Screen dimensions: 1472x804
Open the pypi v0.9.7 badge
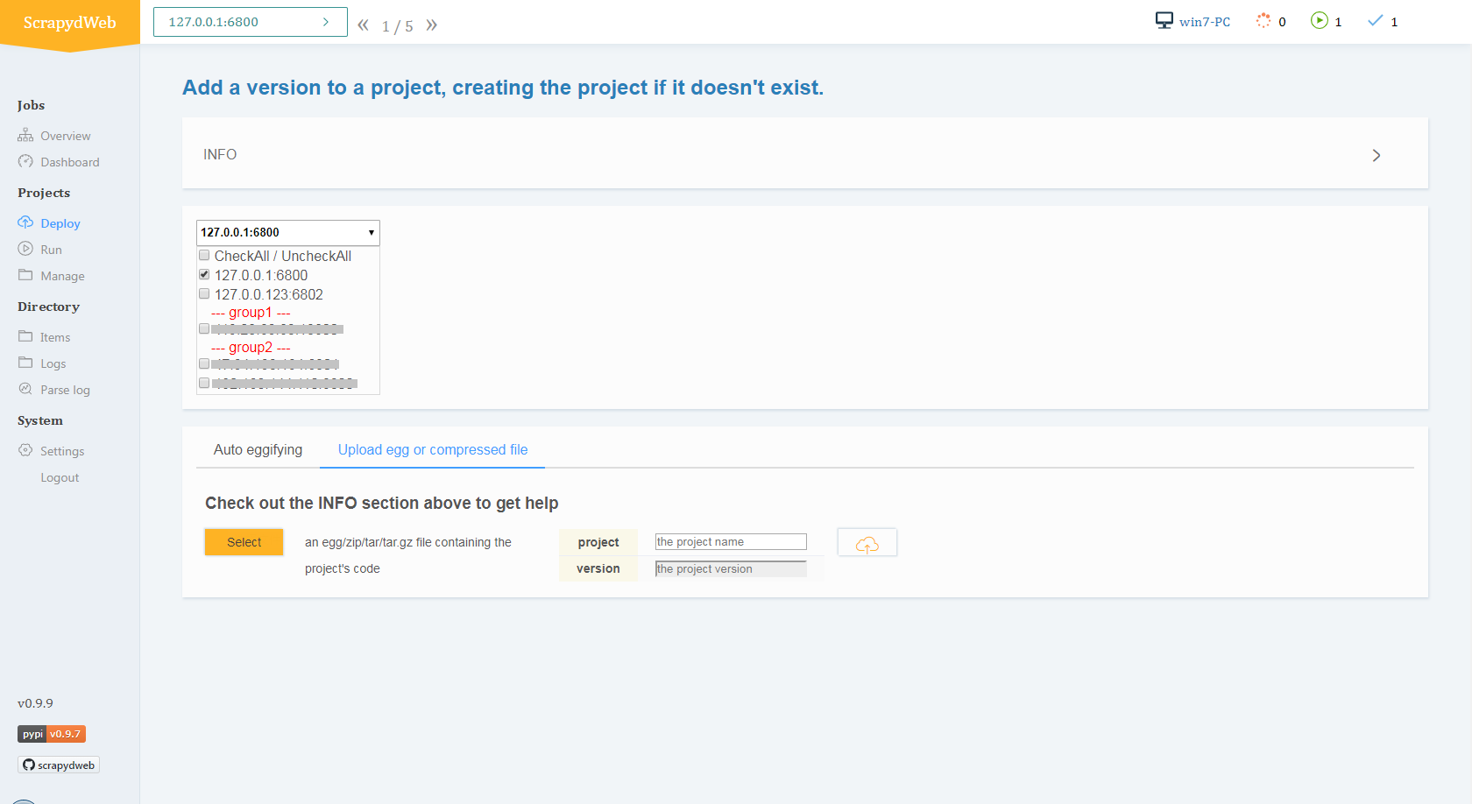pyautogui.click(x=52, y=734)
